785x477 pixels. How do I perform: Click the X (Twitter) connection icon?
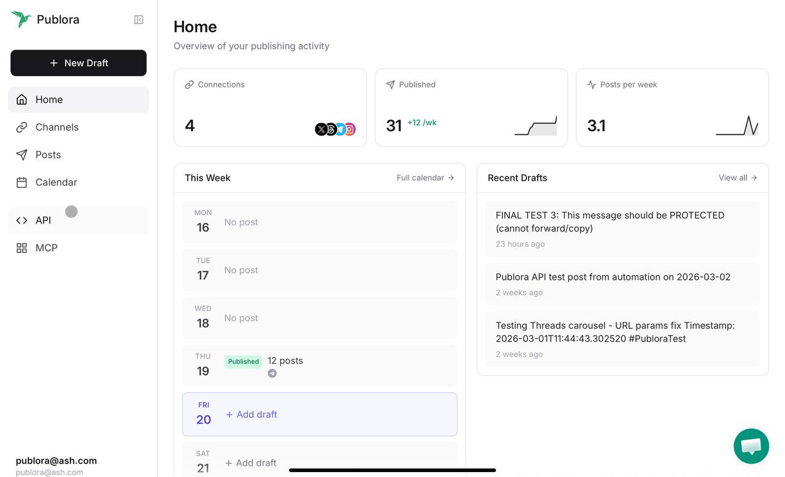click(321, 129)
